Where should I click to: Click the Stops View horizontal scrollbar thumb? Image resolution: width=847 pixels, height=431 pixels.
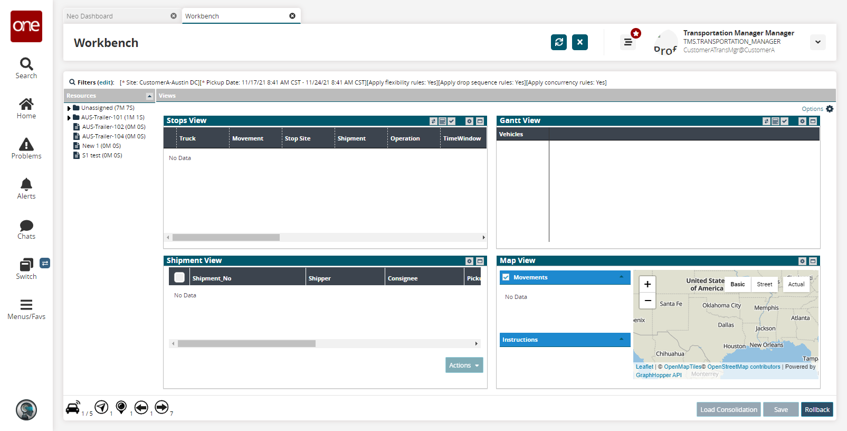pyautogui.click(x=226, y=238)
